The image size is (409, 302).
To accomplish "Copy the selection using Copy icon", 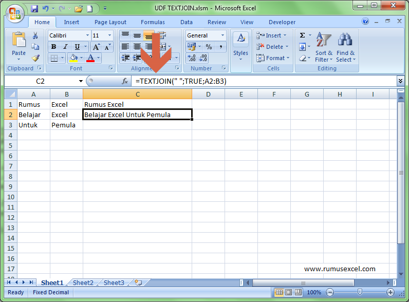I will click(35, 46).
